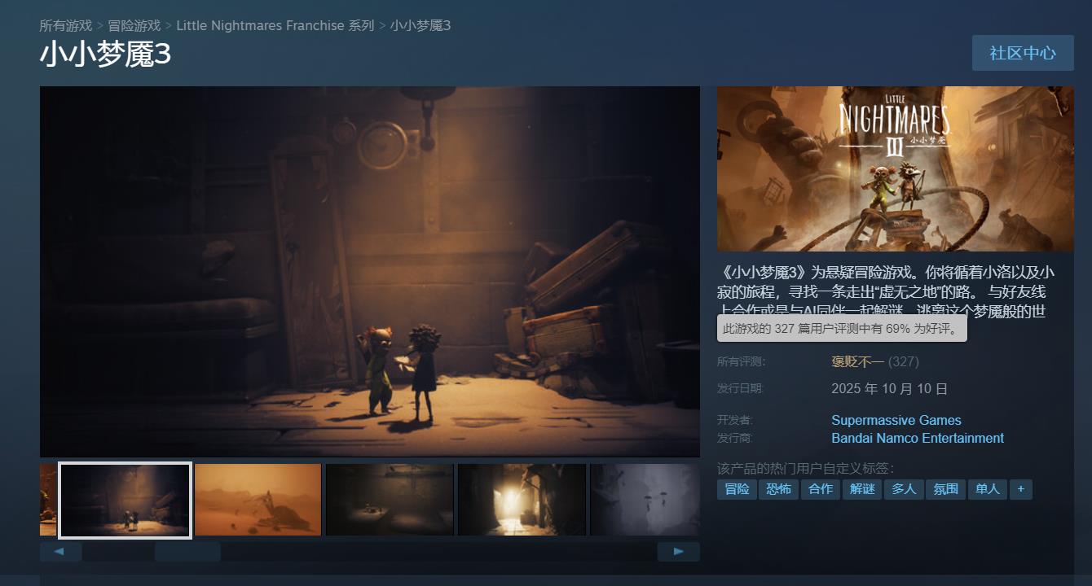The image size is (1092, 586).
Task: Expand more tags with the plus button
Action: point(1020,489)
